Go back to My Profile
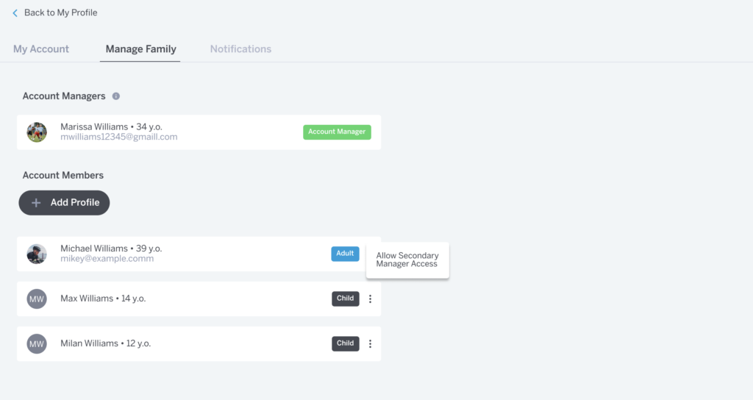 pyautogui.click(x=60, y=13)
